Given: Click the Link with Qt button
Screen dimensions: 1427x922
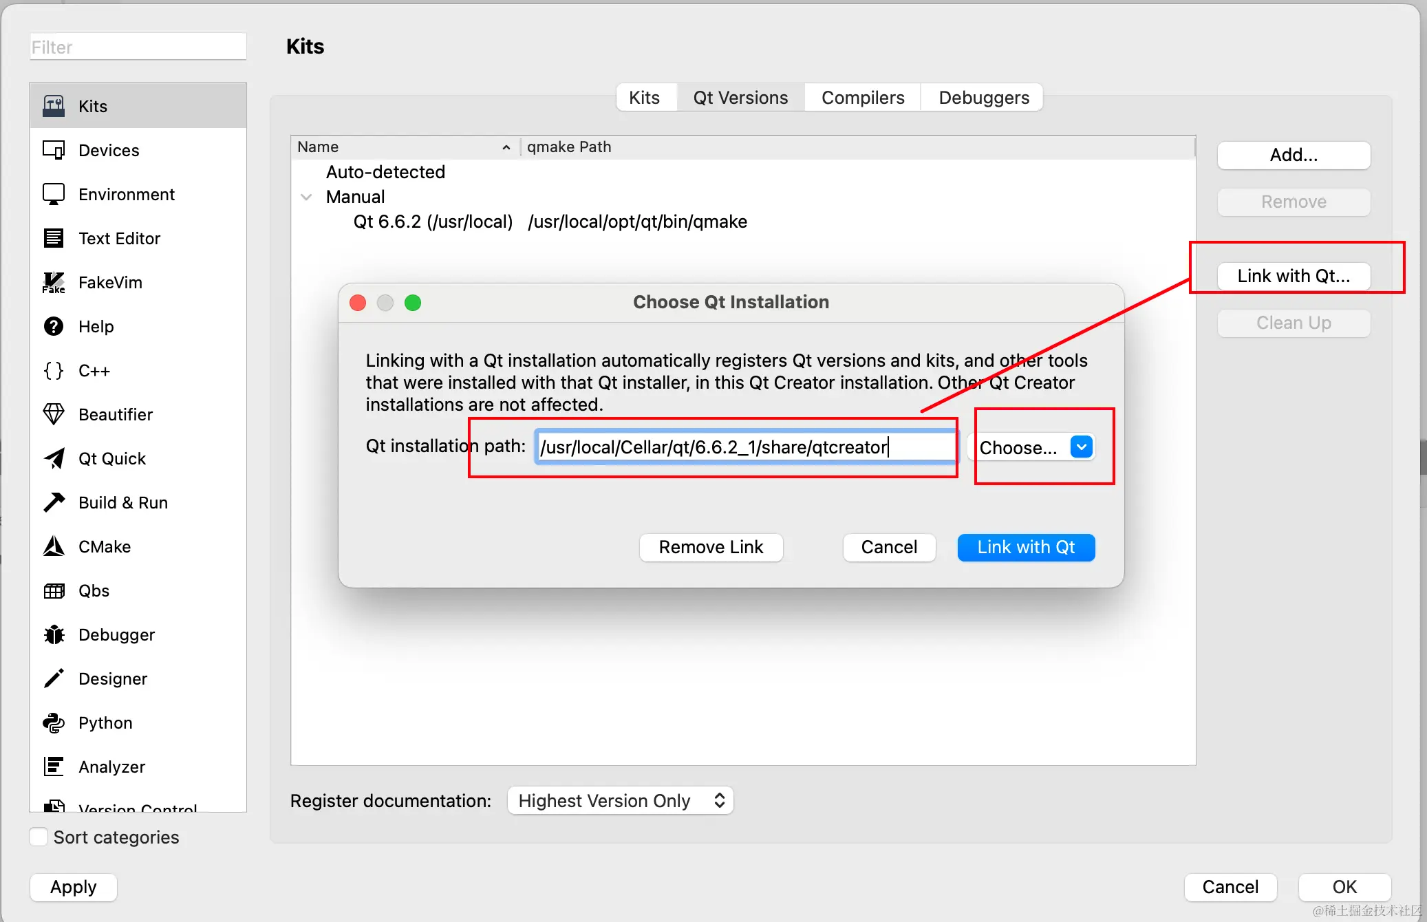Looking at the screenshot, I should [1025, 547].
